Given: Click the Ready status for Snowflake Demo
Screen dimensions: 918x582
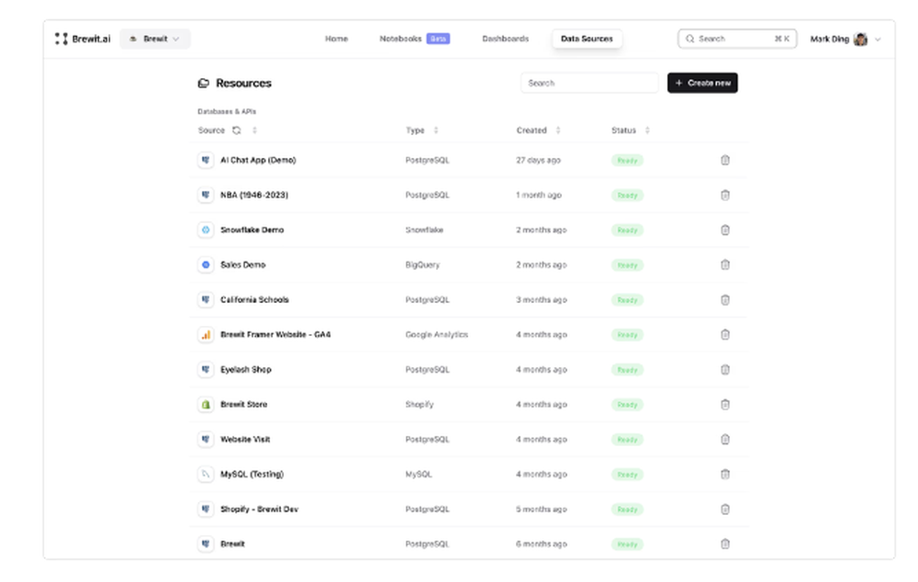Looking at the screenshot, I should click(627, 230).
